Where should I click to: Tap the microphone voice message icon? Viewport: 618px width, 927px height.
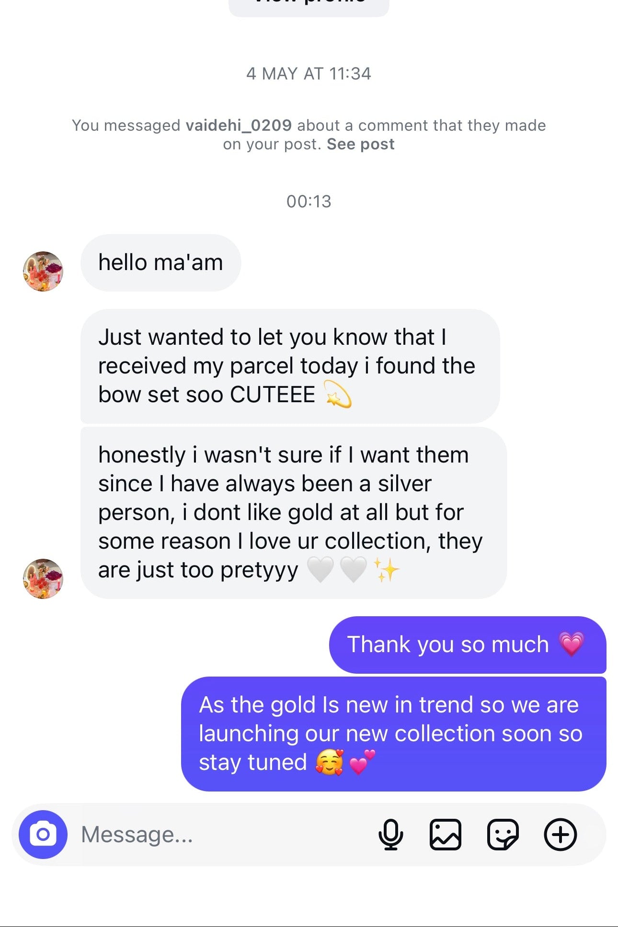tap(390, 835)
